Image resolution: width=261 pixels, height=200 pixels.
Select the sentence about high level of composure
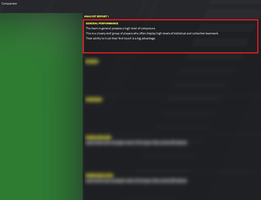click(121, 28)
